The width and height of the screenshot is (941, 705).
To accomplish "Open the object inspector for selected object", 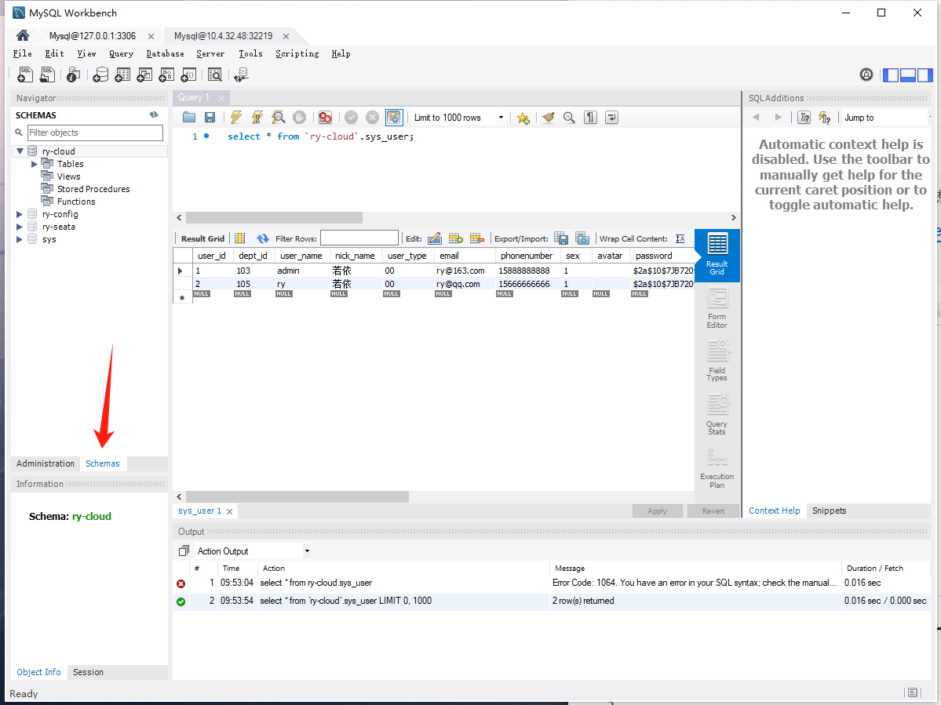I will tap(73, 74).
